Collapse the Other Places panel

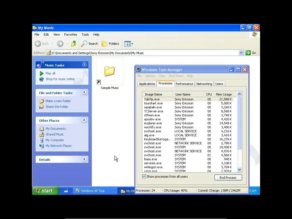(x=84, y=120)
